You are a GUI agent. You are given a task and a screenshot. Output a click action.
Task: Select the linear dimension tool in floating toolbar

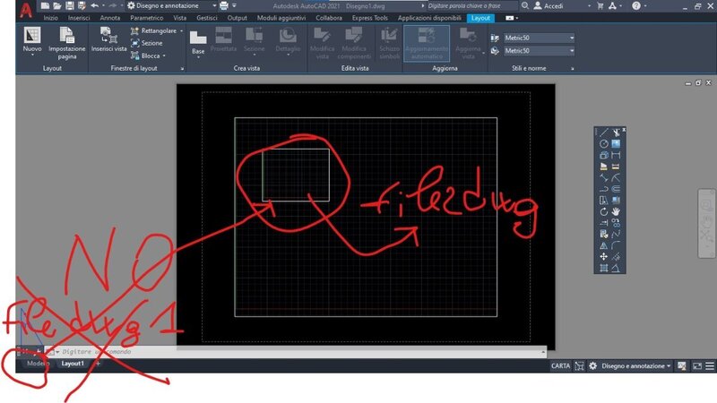tap(616, 155)
